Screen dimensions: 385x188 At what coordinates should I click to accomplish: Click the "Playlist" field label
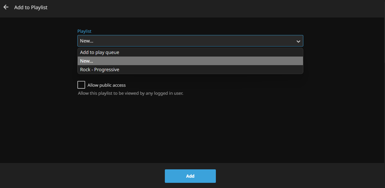coord(84,31)
